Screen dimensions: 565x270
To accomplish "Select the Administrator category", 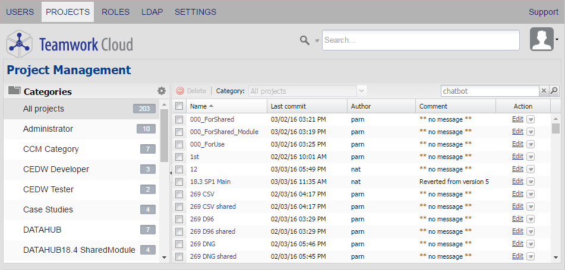I will [81, 129].
